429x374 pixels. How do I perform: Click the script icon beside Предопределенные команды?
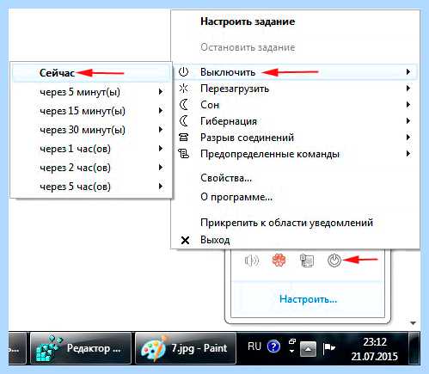click(x=183, y=154)
